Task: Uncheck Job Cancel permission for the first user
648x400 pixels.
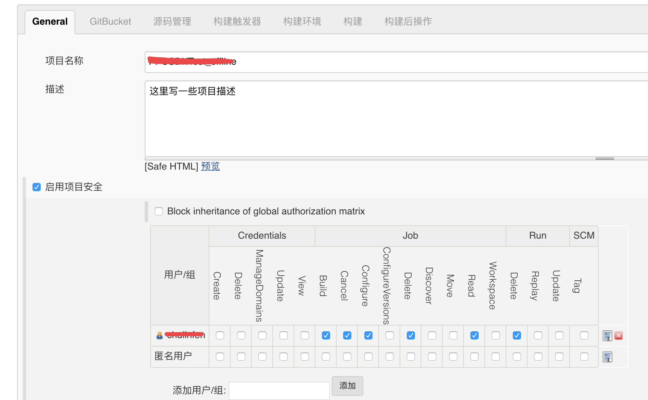Action: click(x=347, y=336)
